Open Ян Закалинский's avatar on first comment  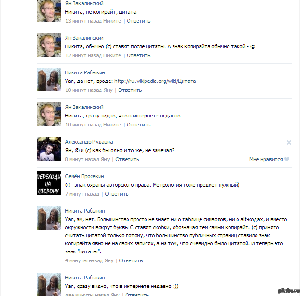49,11
